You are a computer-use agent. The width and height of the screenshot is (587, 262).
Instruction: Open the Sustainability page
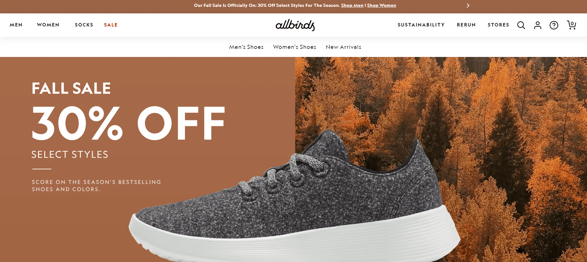tap(421, 25)
